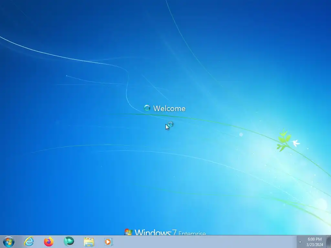Show hidden system tray icons
The image size is (331, 248).
pyautogui.click(x=300, y=242)
